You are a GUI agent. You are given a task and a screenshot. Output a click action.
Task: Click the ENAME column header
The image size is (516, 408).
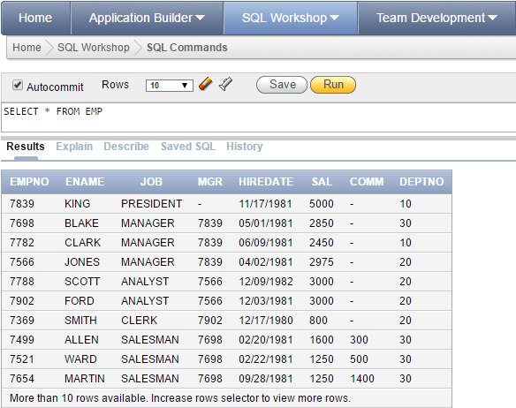(85, 182)
